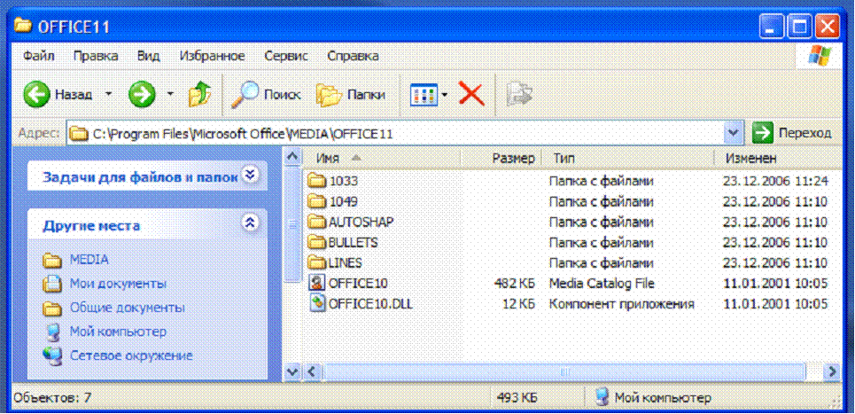Sort by the Размер column header
Image resolution: width=855 pixels, height=414 pixels.
click(501, 158)
